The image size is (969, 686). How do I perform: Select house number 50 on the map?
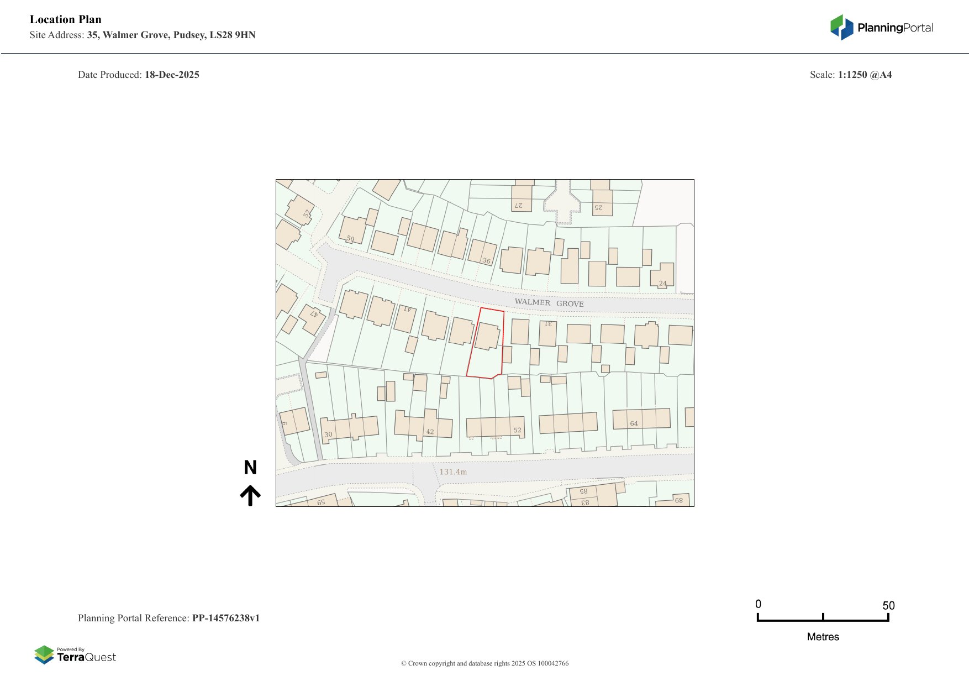click(350, 239)
